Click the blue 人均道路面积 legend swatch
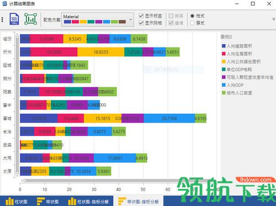 [224, 46]
